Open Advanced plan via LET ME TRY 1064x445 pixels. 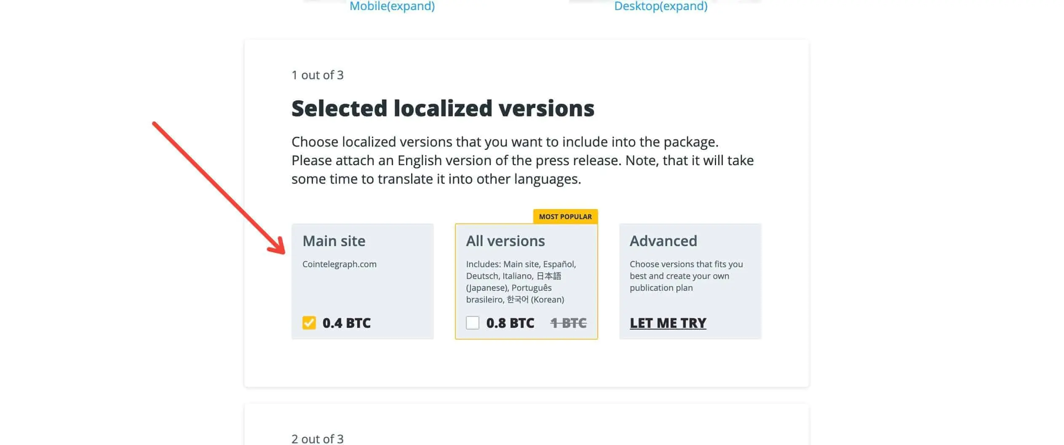(667, 322)
